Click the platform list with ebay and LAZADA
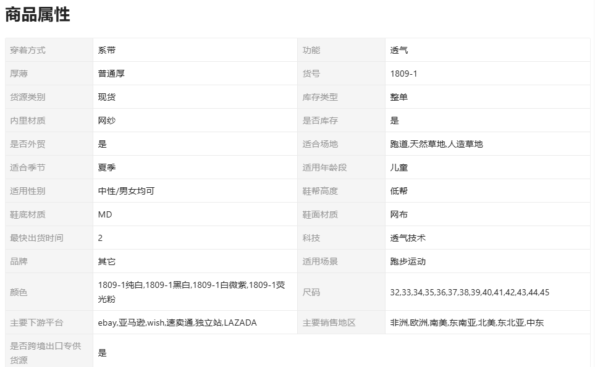 click(177, 323)
